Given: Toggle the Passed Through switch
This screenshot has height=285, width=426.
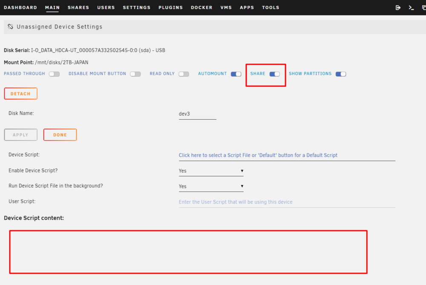Looking at the screenshot, I should click(x=55, y=74).
